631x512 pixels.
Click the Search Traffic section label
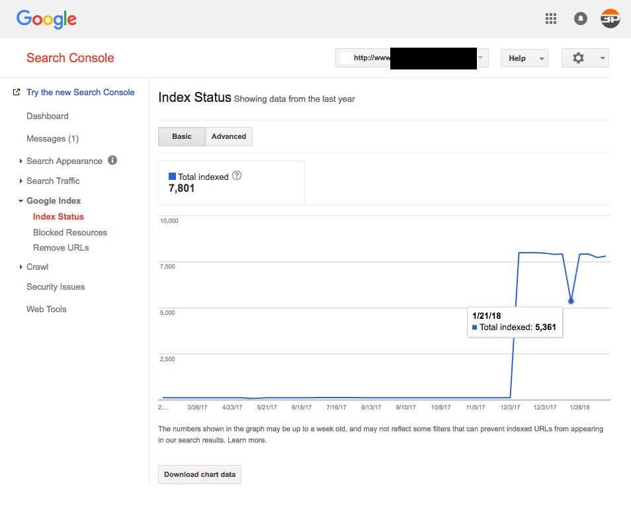coord(53,181)
